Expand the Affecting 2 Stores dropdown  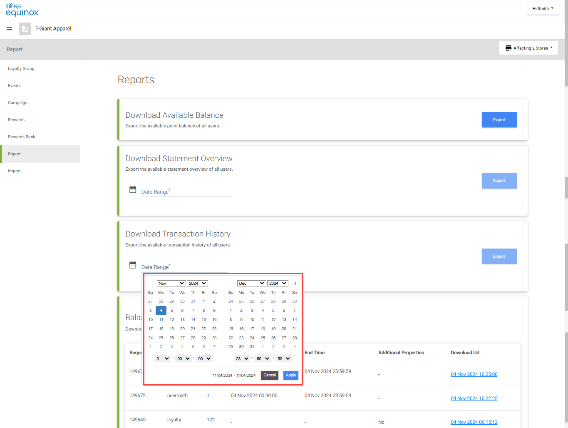pyautogui.click(x=528, y=48)
